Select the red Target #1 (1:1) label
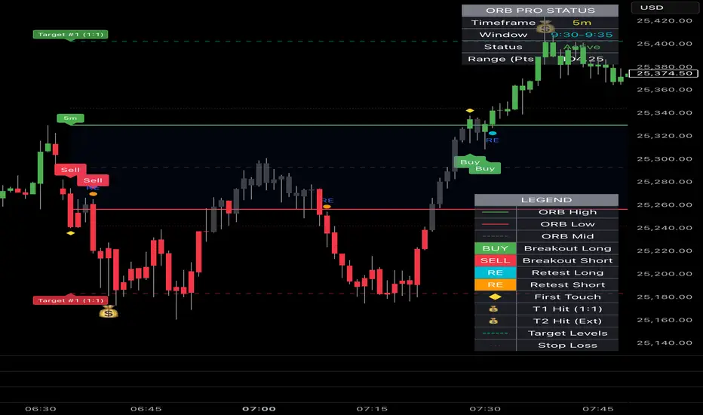 coord(70,300)
